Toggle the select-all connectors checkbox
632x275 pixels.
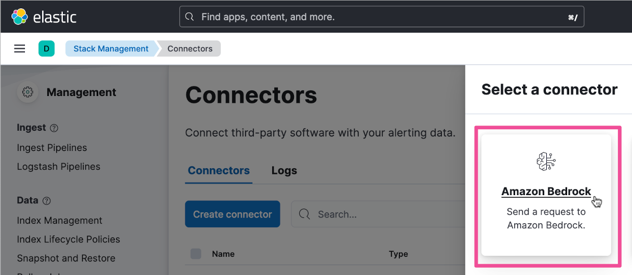tap(196, 254)
